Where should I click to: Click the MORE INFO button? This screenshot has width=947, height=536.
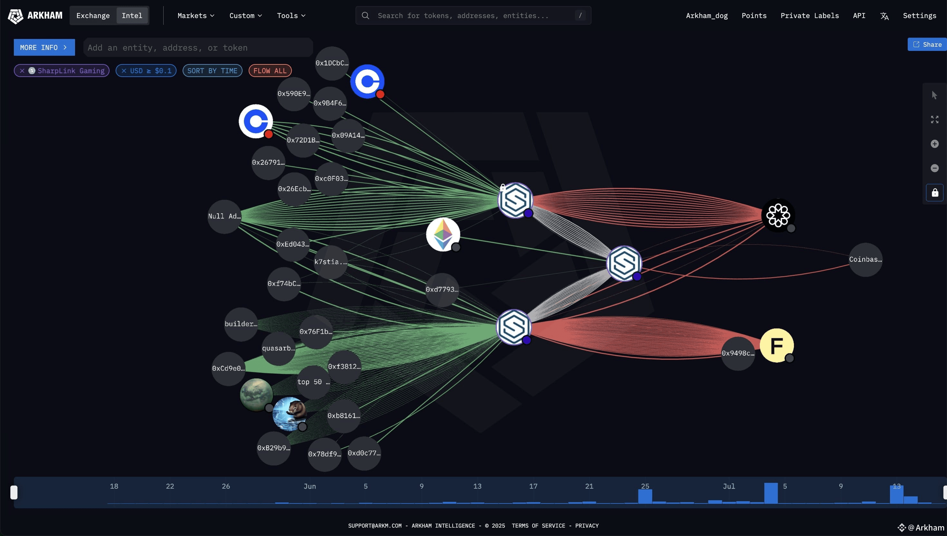point(44,47)
